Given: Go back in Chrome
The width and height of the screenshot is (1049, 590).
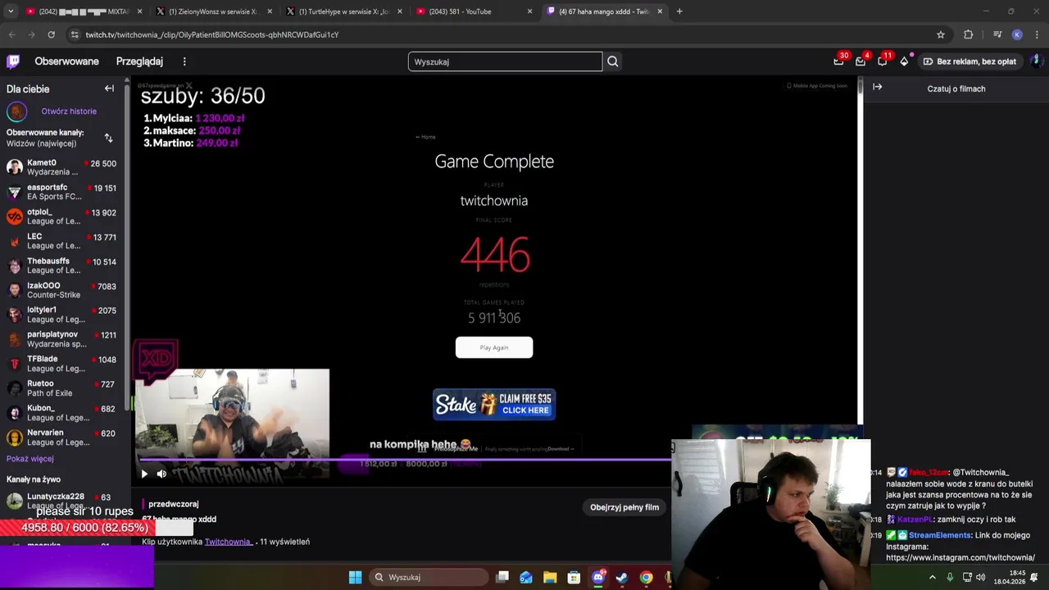Looking at the screenshot, I should pos(11,34).
